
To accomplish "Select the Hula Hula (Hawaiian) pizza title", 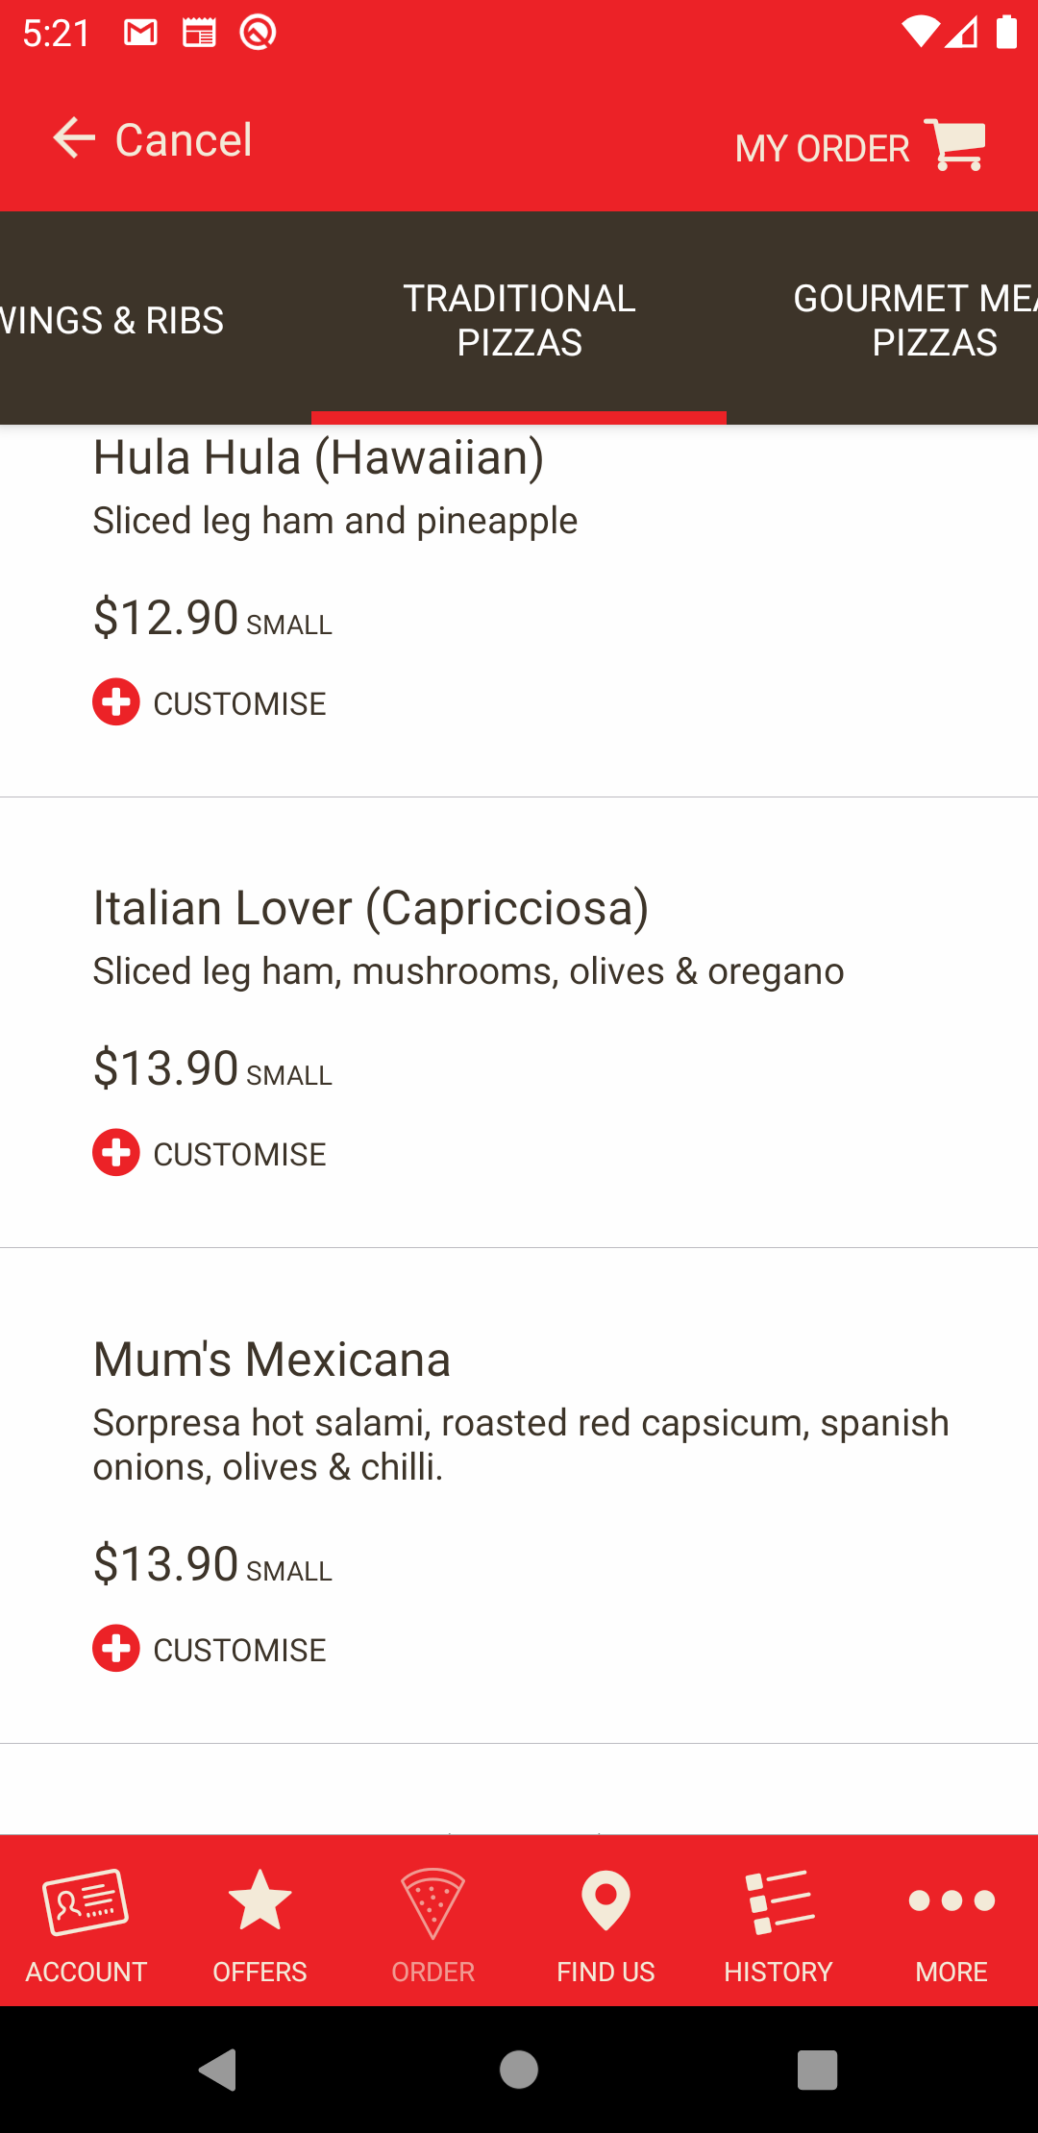I will (318, 457).
